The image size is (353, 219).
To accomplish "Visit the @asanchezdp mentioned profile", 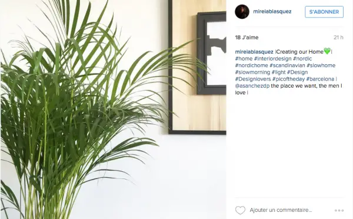I will tap(252, 86).
